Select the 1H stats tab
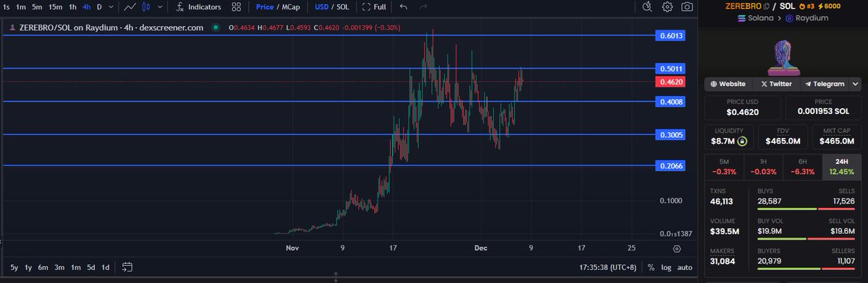 763,166
